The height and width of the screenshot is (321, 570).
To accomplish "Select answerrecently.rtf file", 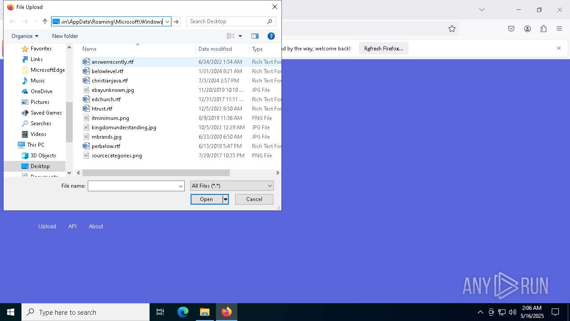I will click(113, 62).
